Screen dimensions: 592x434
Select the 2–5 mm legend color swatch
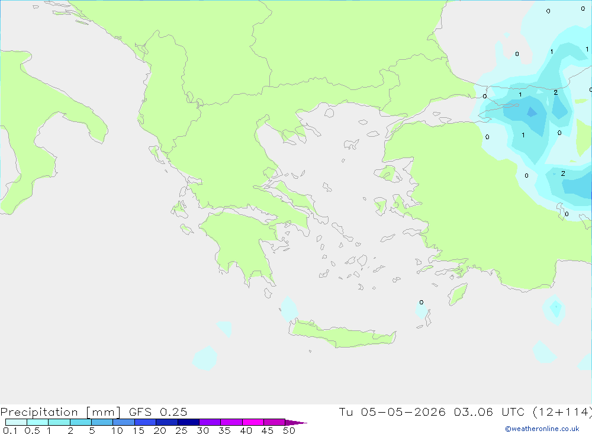81,422
